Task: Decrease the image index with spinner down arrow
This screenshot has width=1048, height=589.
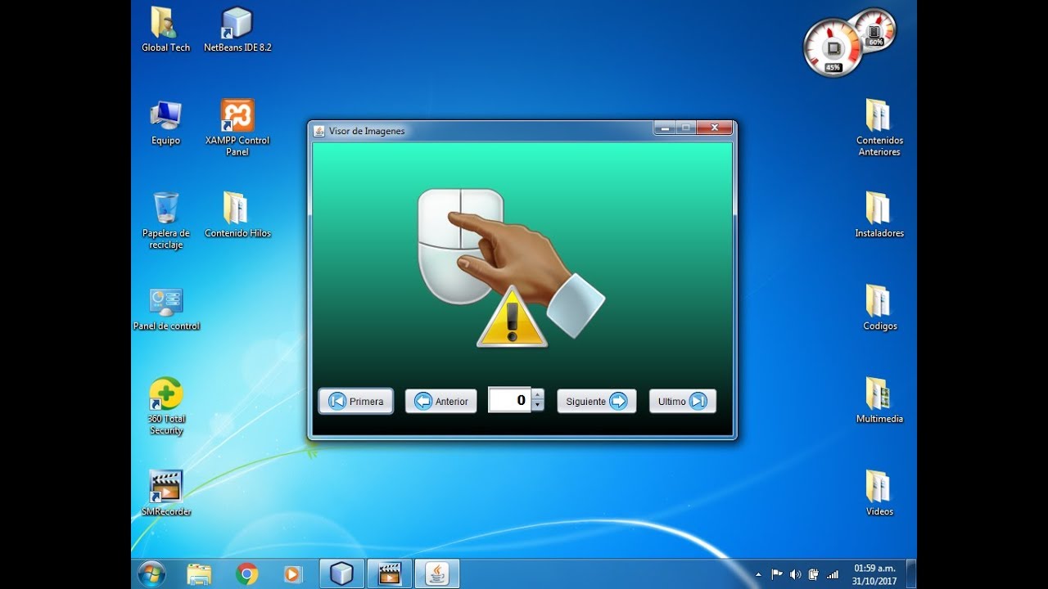Action: click(x=537, y=406)
